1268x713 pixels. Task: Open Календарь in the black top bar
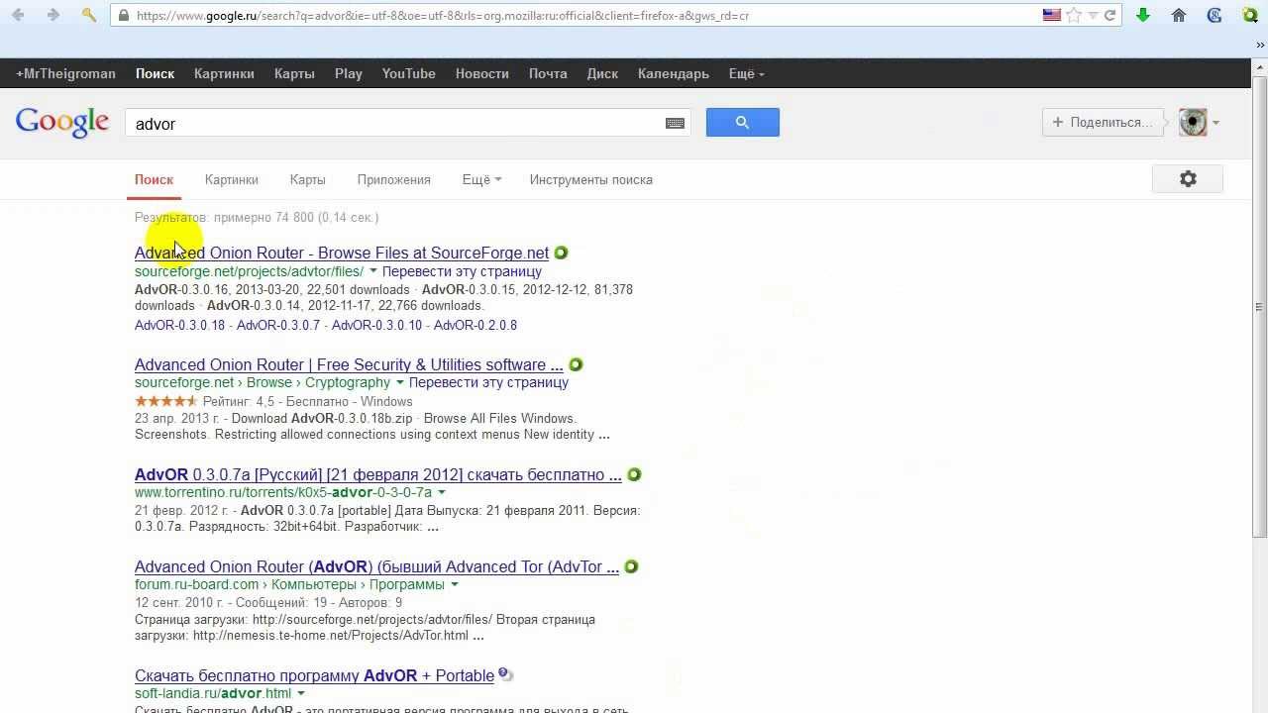(x=674, y=73)
